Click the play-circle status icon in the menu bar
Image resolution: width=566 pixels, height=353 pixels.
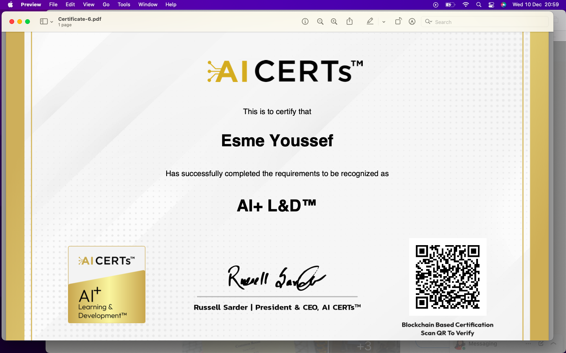point(436,5)
